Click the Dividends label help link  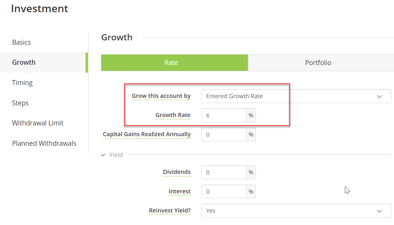click(177, 172)
